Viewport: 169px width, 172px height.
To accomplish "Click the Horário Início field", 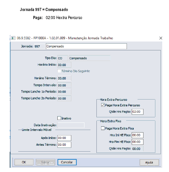I will click(x=64, y=65).
